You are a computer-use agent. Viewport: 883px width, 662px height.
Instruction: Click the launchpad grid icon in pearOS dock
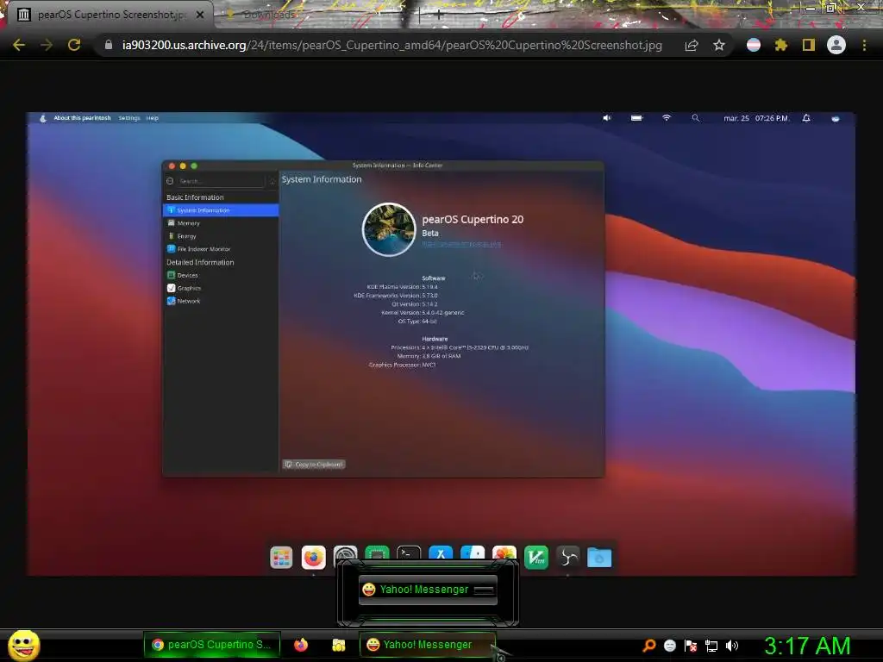coord(281,558)
